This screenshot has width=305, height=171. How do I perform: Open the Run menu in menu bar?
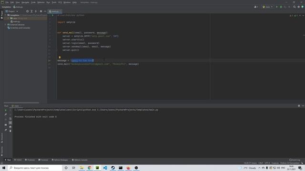pos(48,2)
